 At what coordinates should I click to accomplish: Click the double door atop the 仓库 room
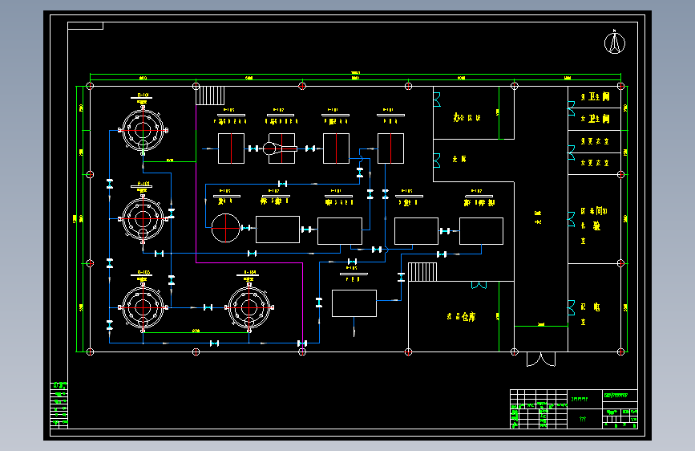tap(479, 285)
